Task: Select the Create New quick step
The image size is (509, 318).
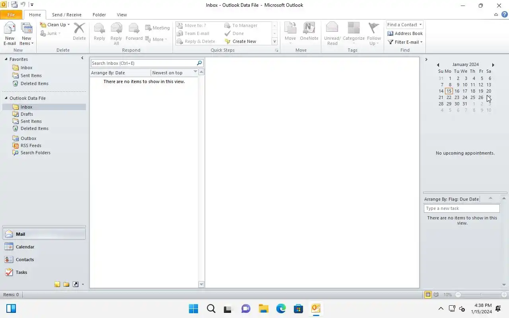Action: click(x=241, y=41)
